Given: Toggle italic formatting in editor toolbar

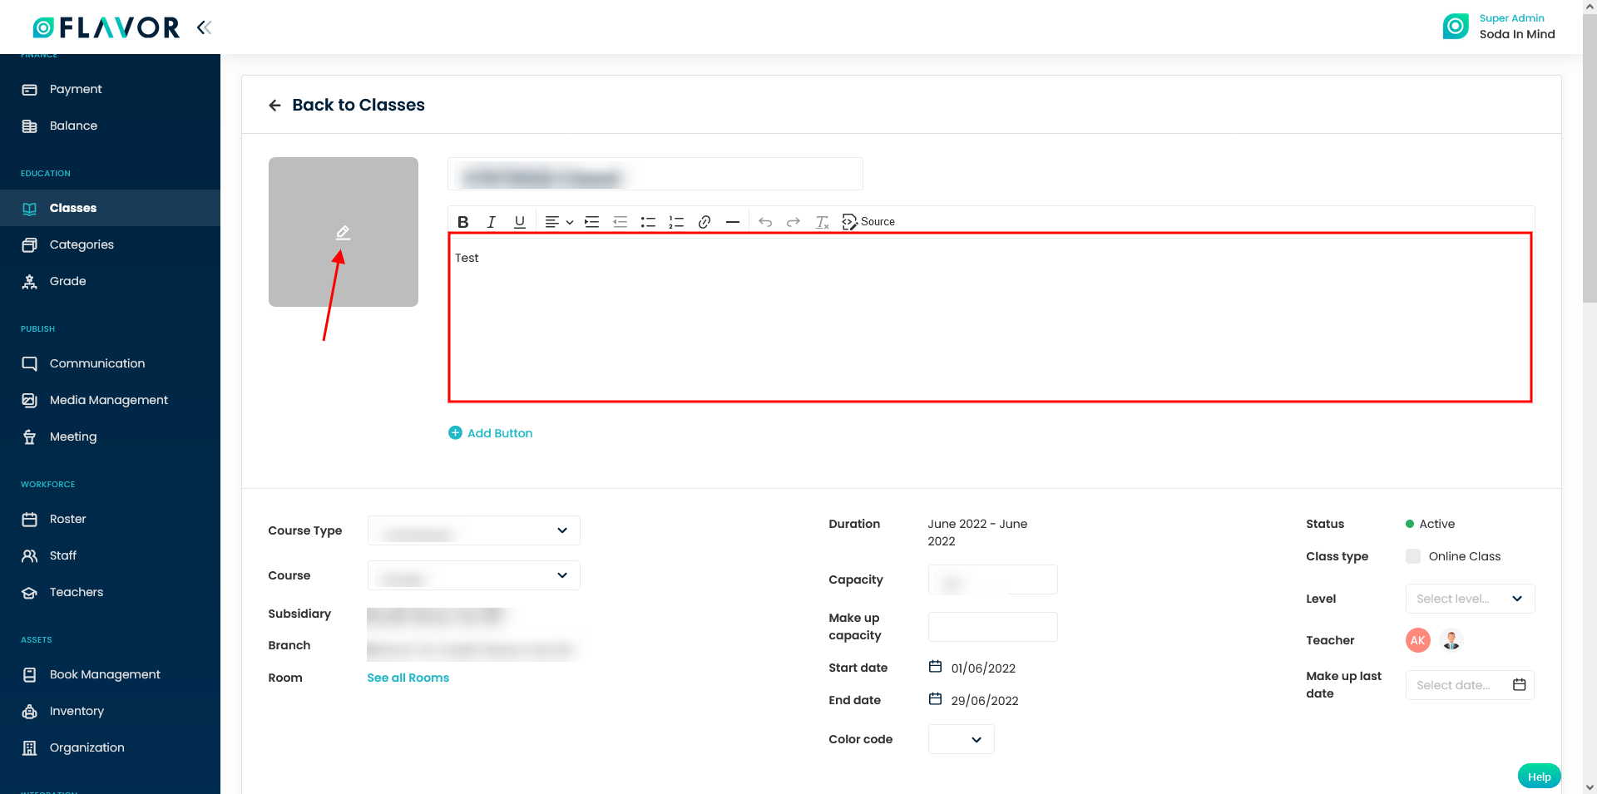Looking at the screenshot, I should pyautogui.click(x=492, y=222).
